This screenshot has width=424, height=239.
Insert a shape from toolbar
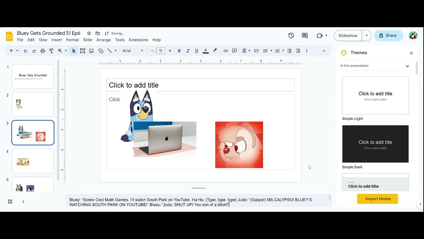point(101,51)
